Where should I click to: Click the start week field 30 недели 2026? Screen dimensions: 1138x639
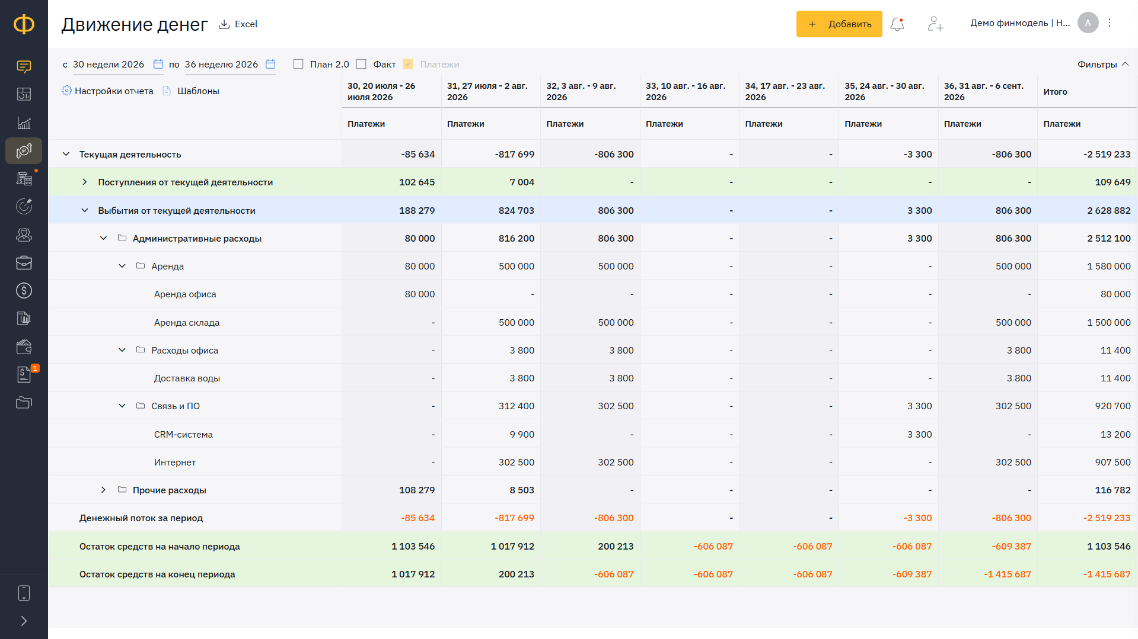coord(109,64)
